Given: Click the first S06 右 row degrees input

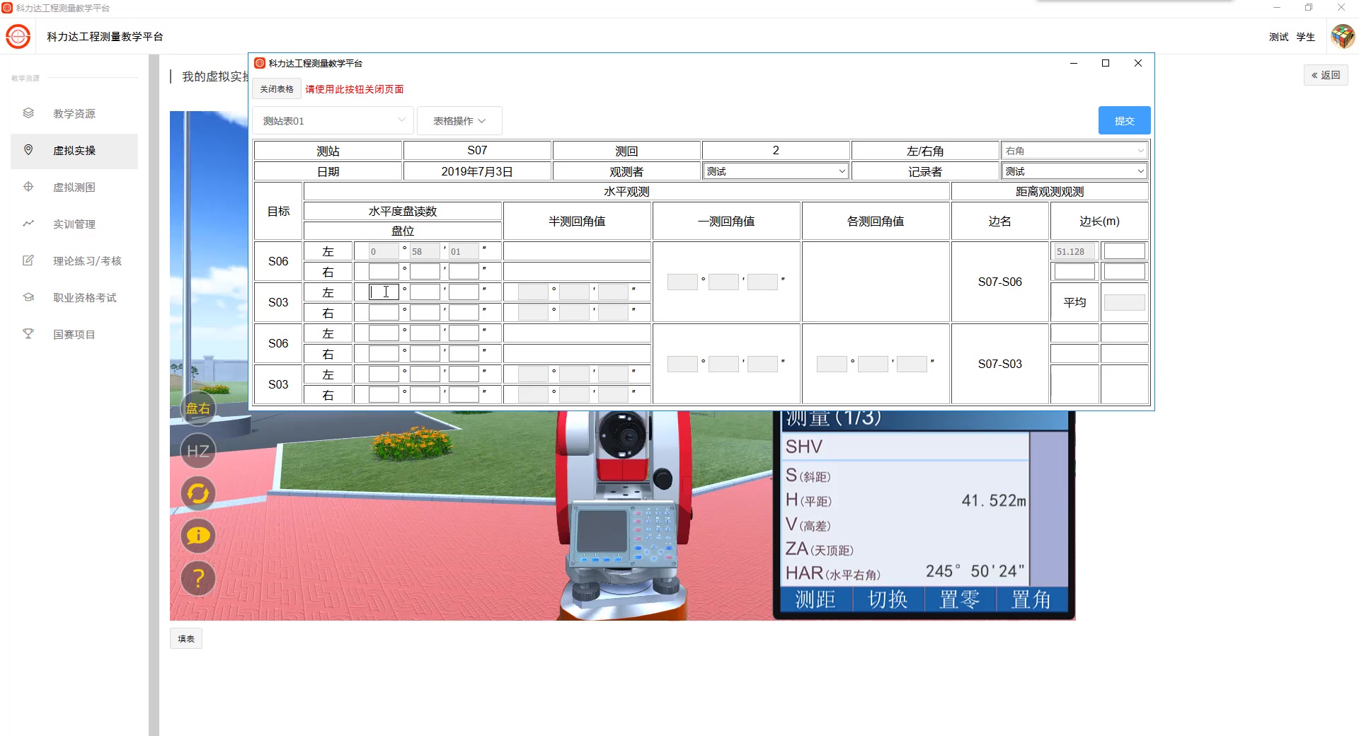Looking at the screenshot, I should [384, 272].
